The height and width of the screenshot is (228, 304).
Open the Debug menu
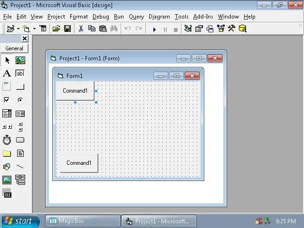pos(101,17)
